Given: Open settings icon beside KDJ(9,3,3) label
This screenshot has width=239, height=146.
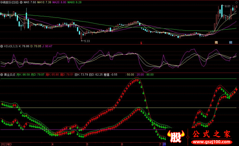Looking at the screenshot, I should [2, 46].
